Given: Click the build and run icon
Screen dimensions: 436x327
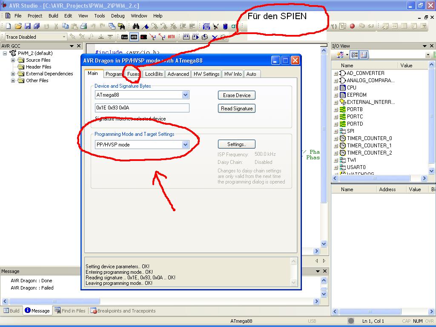Looking at the screenshot, I should tap(195, 37).
